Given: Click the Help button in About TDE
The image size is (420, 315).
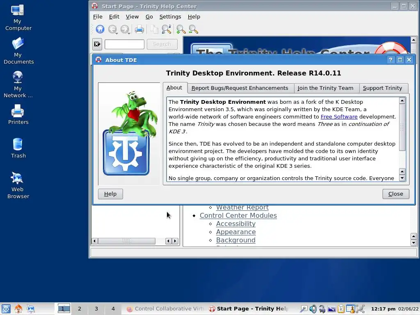Looking at the screenshot, I should click(110, 194).
